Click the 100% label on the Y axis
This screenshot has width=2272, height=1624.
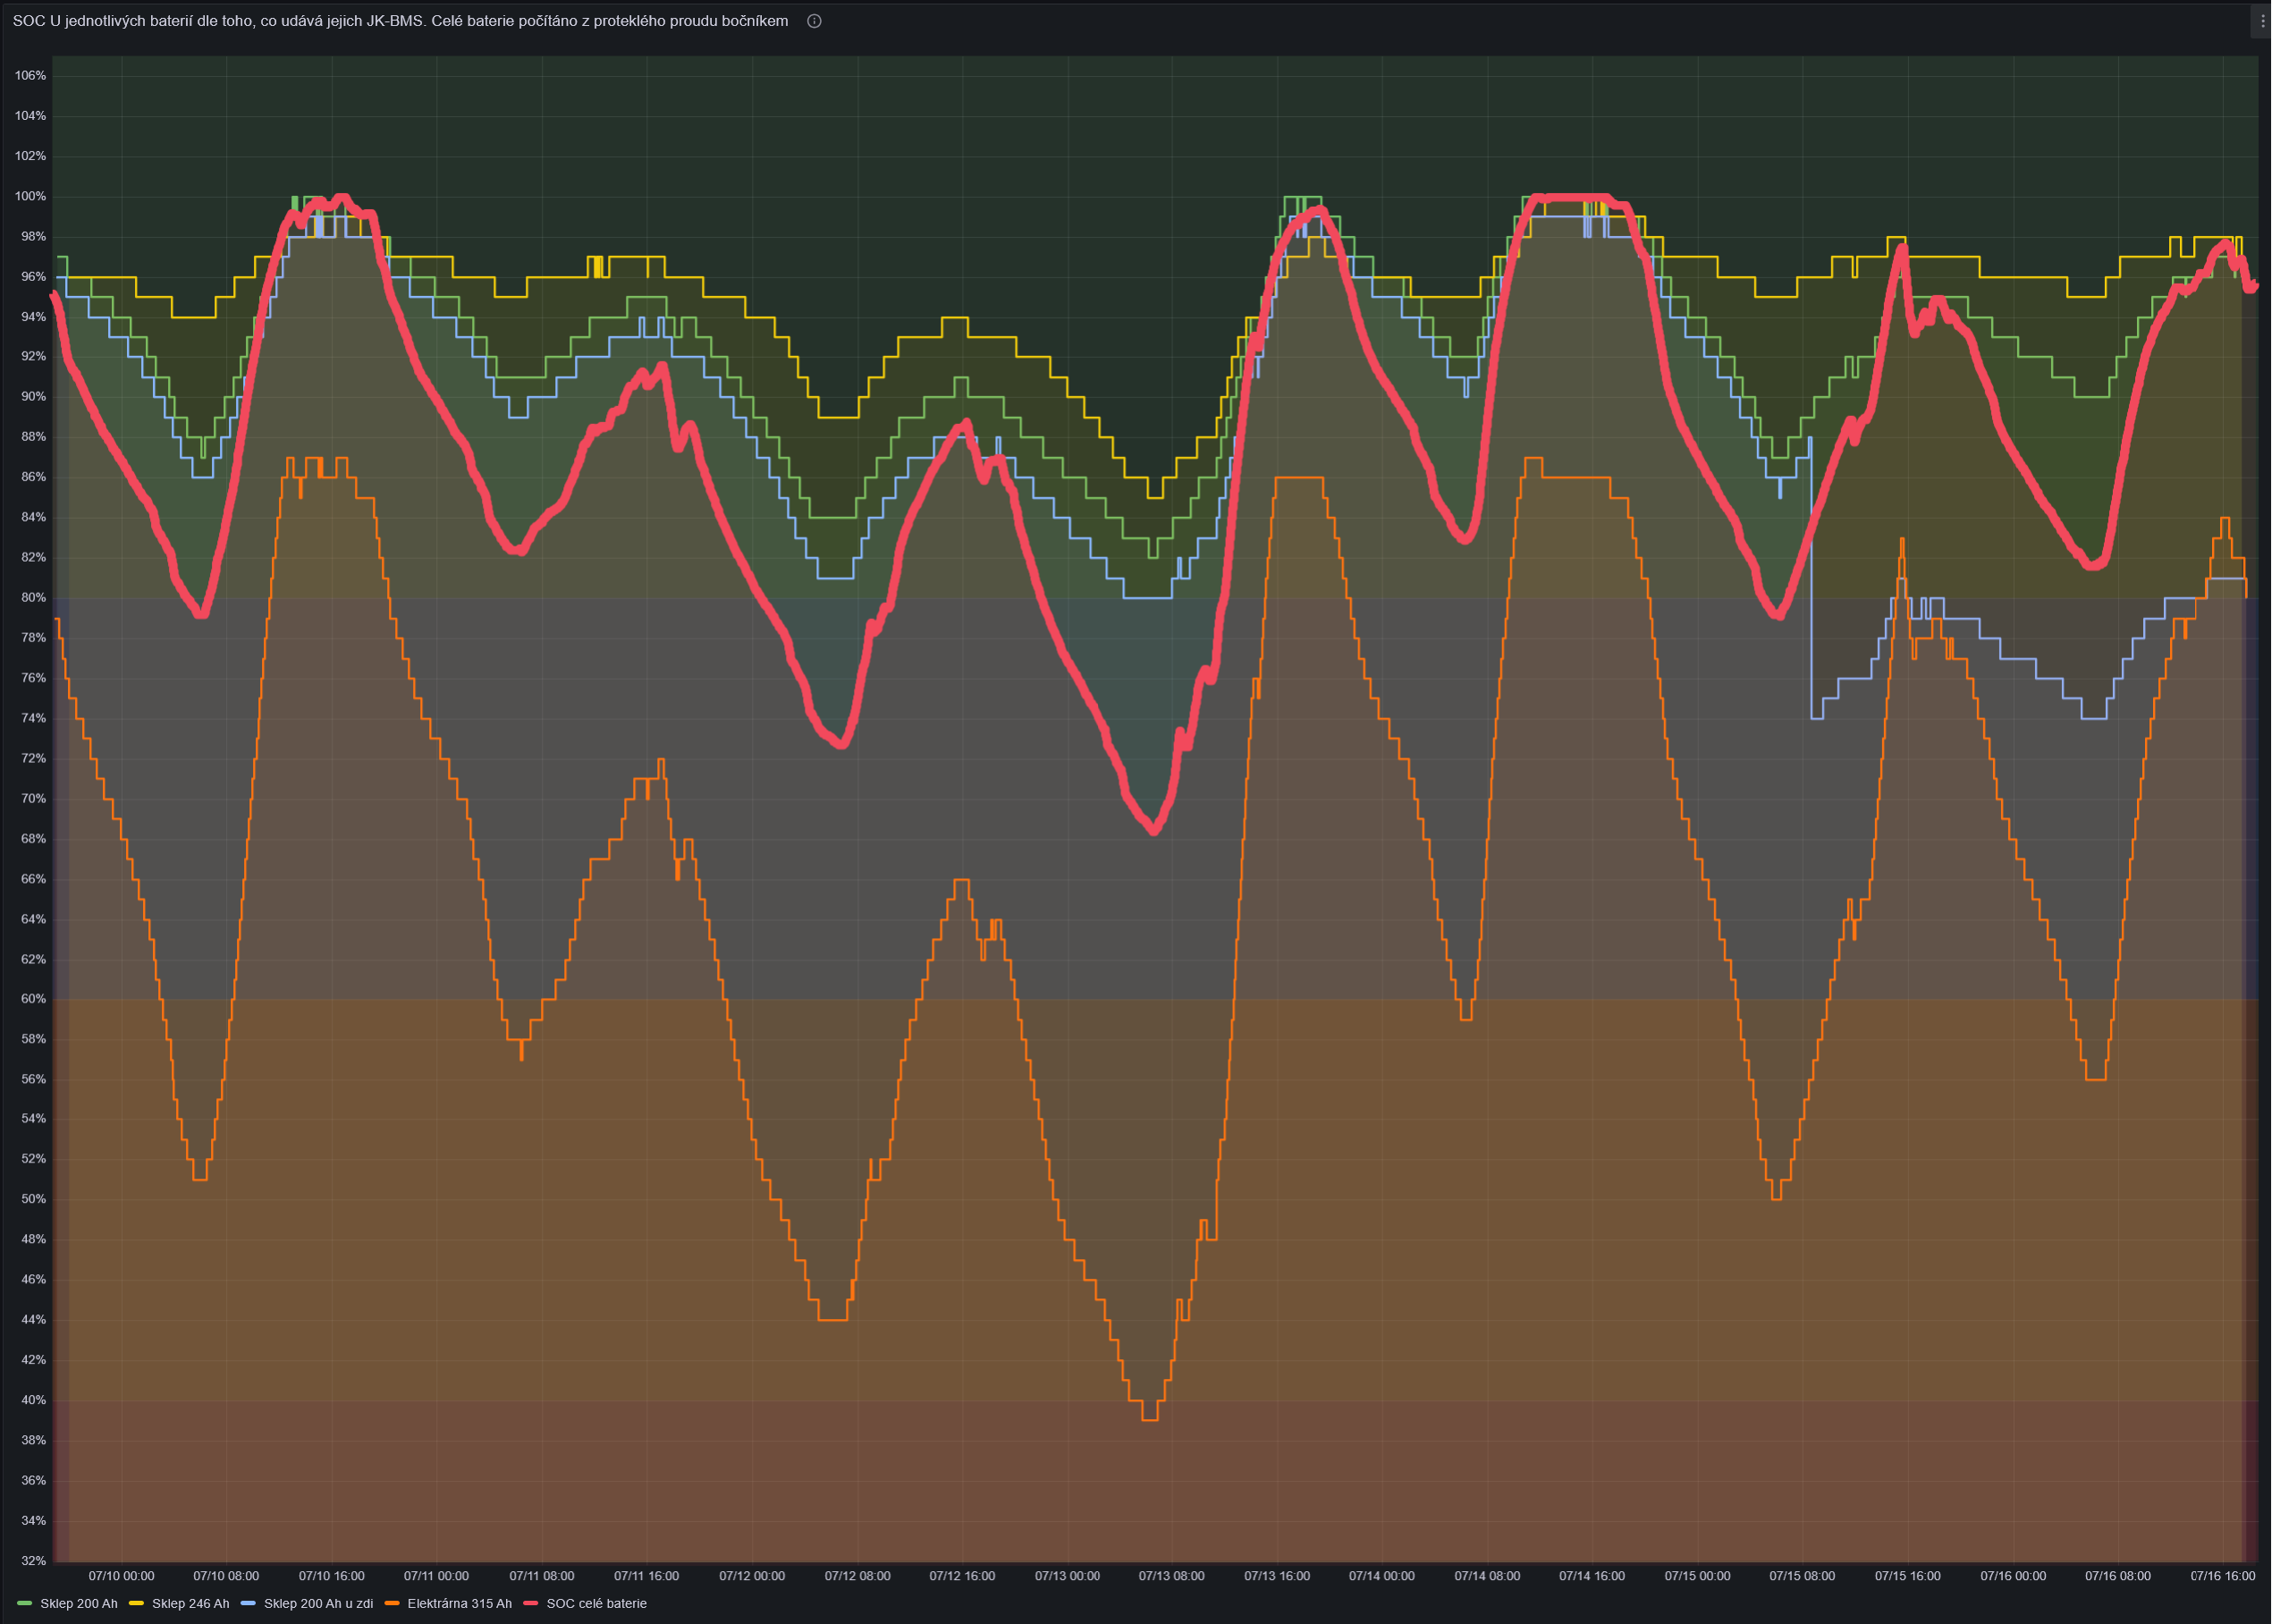click(x=30, y=196)
